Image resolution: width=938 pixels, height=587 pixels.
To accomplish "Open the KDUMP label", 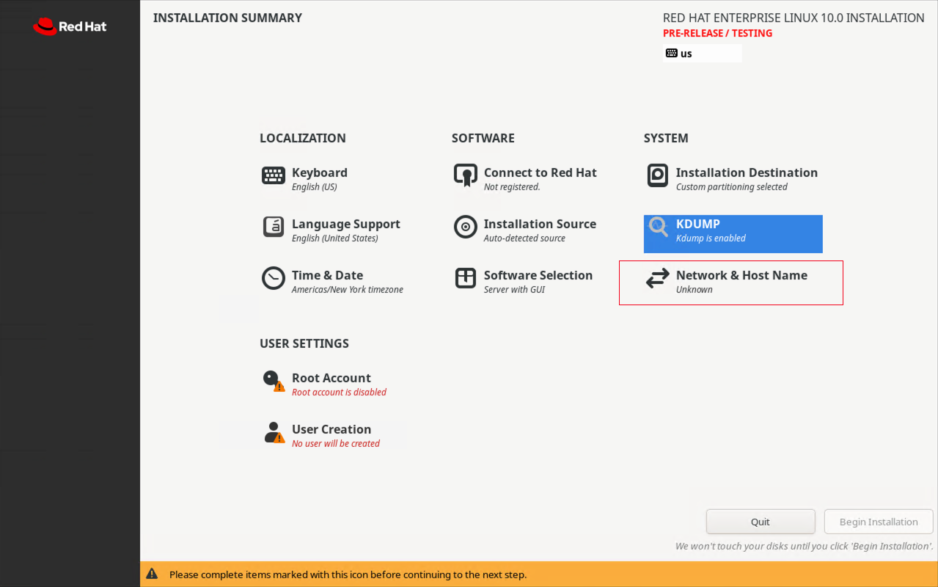I will point(698,224).
